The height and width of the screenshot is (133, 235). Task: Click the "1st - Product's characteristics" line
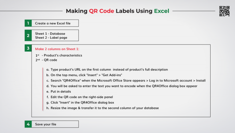(59, 56)
